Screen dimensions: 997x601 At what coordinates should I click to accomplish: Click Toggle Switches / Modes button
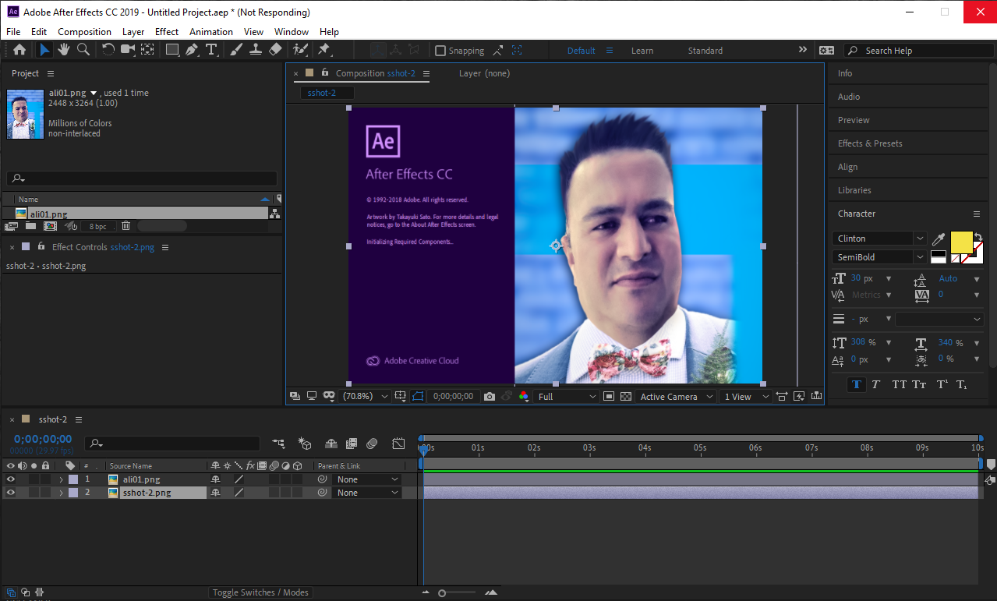point(260,592)
